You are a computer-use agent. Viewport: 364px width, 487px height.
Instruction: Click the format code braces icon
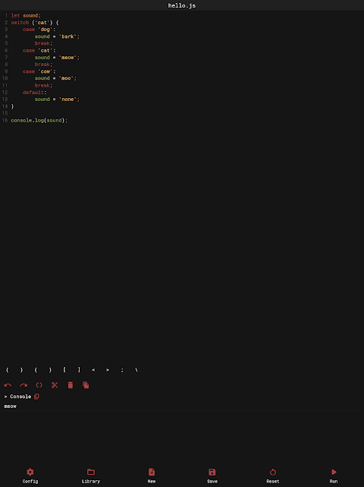[39, 385]
